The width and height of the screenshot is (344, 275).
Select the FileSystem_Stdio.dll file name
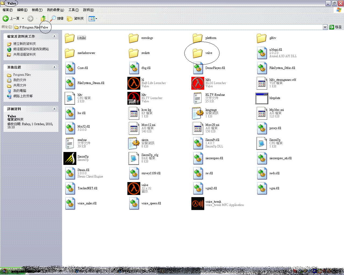pyautogui.click(x=282, y=68)
